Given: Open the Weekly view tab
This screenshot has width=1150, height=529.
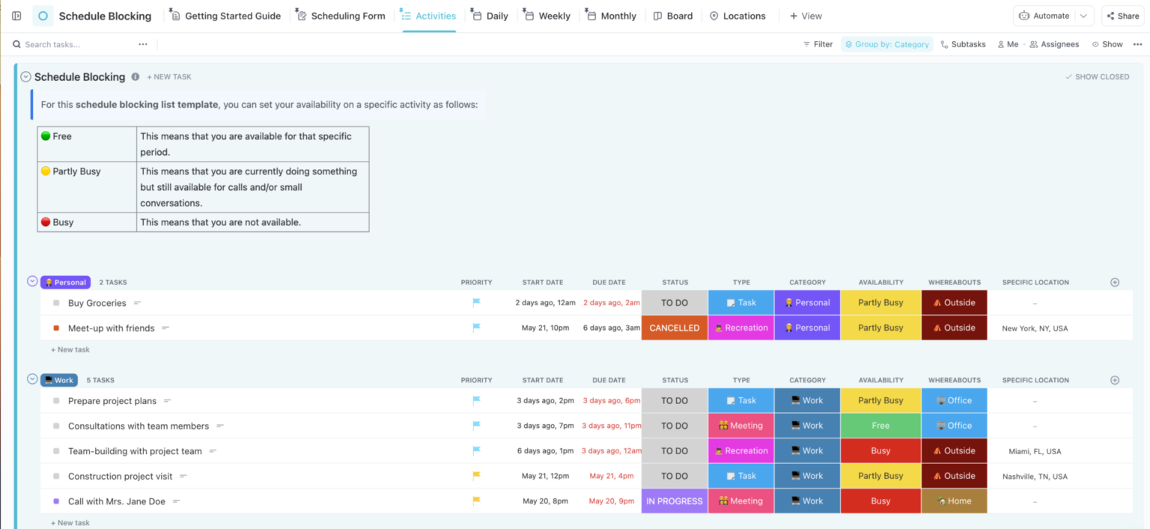Looking at the screenshot, I should tap(547, 15).
